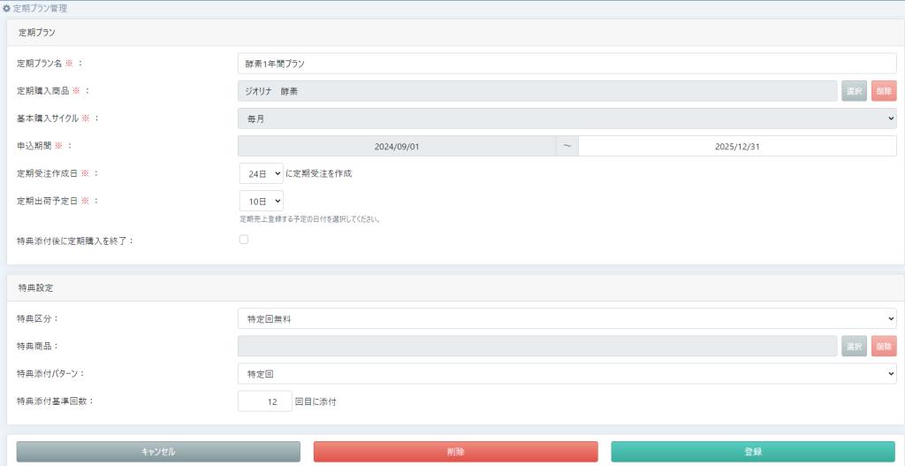The width and height of the screenshot is (905, 466).
Task: Expand the 特典区分 dropdown showing 特定回無料
Action: pyautogui.click(x=567, y=318)
